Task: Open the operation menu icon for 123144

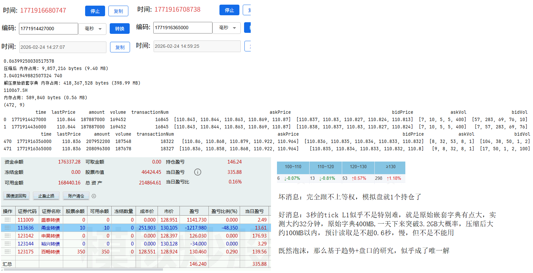Action: coord(8,244)
